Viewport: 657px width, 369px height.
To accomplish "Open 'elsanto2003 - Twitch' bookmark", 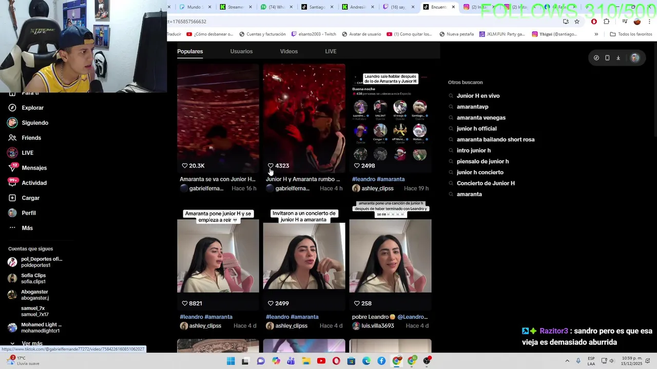I will (314, 34).
